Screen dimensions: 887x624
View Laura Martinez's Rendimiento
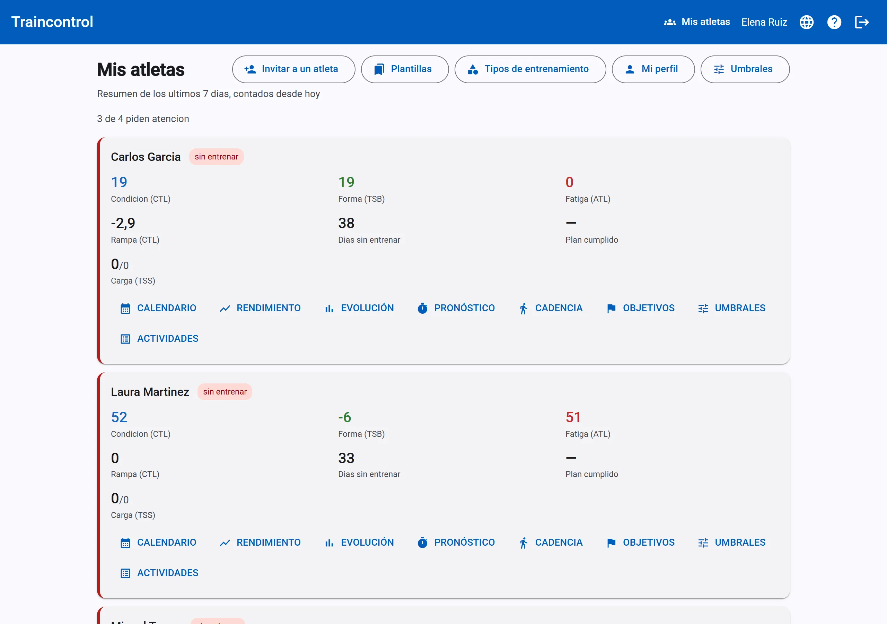pyautogui.click(x=260, y=543)
